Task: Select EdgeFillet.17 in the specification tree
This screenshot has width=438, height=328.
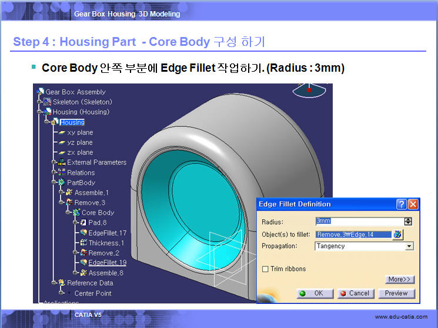Action: (x=107, y=233)
